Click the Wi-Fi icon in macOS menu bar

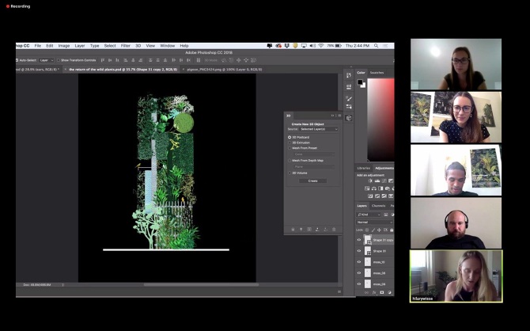tap(321, 46)
